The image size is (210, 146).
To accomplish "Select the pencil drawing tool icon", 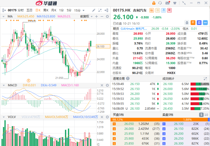I will (x=94, y=10).
